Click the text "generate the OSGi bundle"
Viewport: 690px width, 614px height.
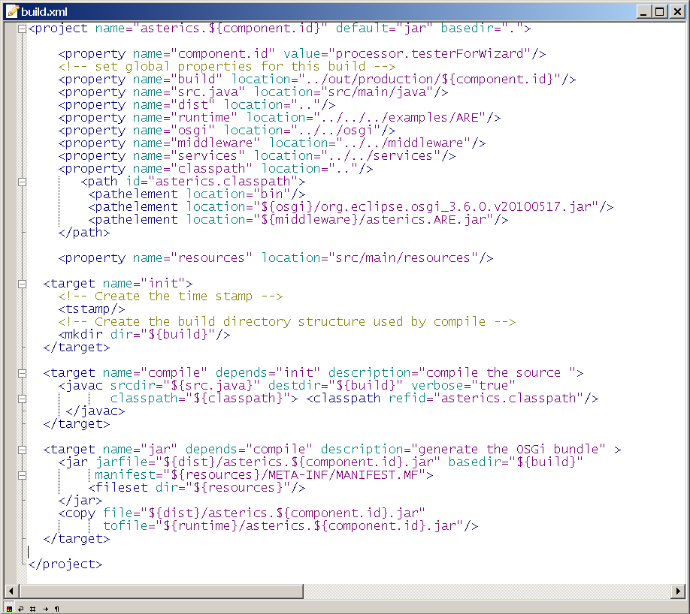pyautogui.click(x=508, y=449)
